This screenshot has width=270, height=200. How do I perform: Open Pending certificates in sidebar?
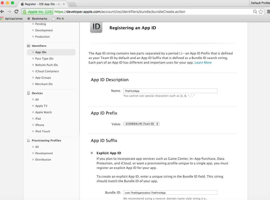pyautogui.click(x=40, y=24)
